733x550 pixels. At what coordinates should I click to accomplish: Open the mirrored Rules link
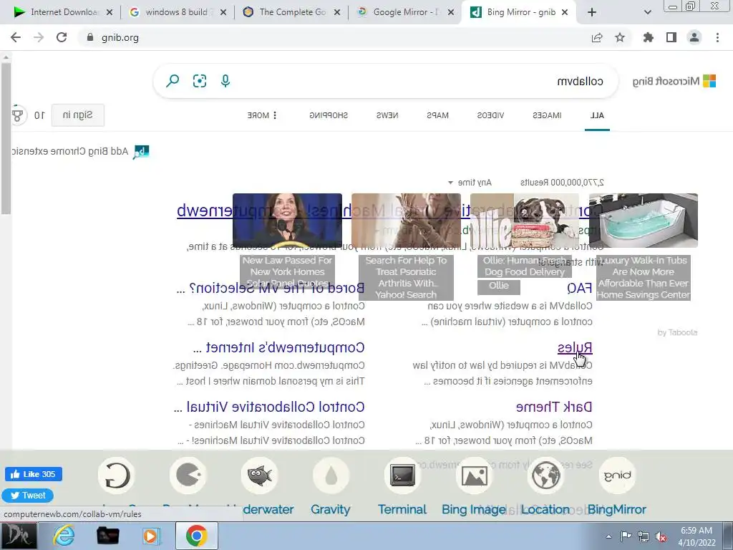pos(575,348)
